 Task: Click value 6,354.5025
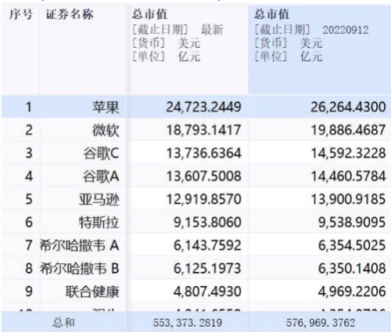(x=352, y=245)
